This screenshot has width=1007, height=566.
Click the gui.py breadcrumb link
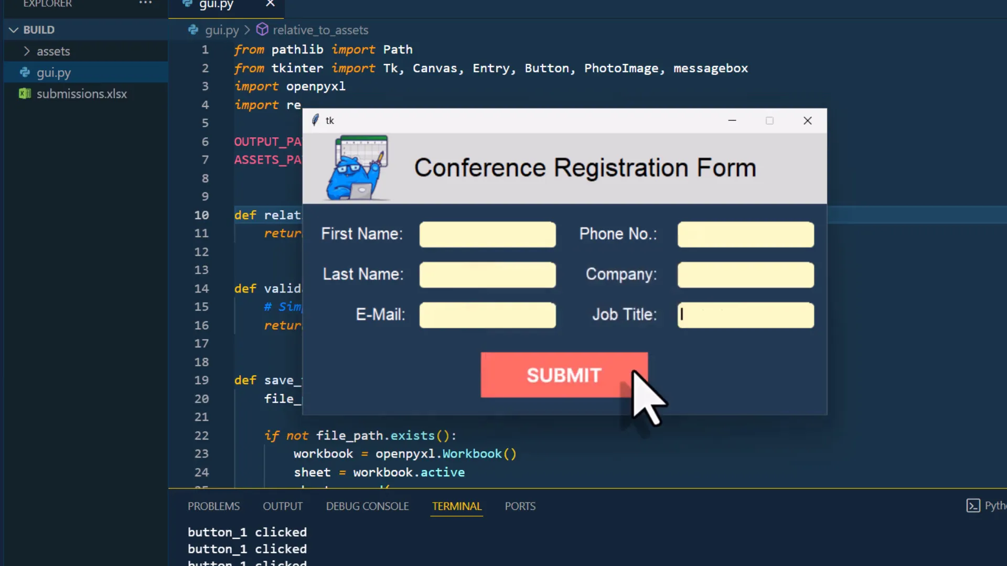click(221, 30)
